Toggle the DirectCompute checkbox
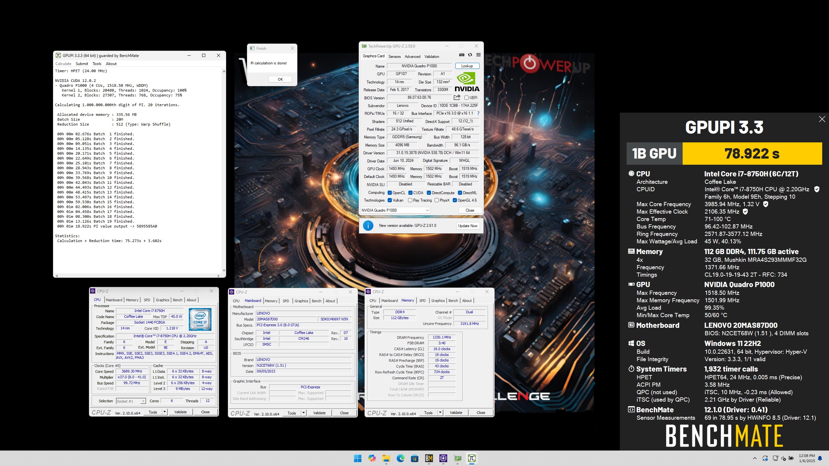This screenshot has height=466, width=829. click(x=429, y=193)
